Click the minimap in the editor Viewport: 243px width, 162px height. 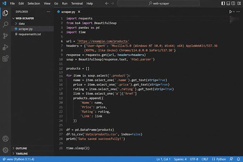[235, 19]
